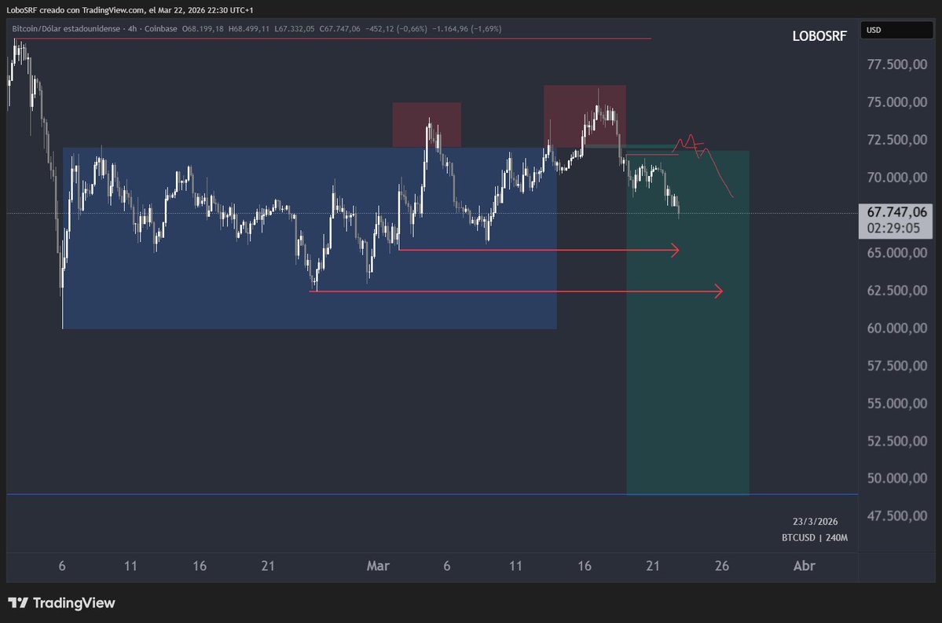Screen dimensions: 942x623
Task: Click the high value H68.499,11
Action: 249,29
